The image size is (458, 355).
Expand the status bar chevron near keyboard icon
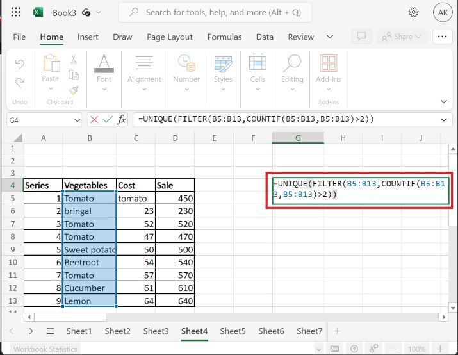(x=318, y=349)
